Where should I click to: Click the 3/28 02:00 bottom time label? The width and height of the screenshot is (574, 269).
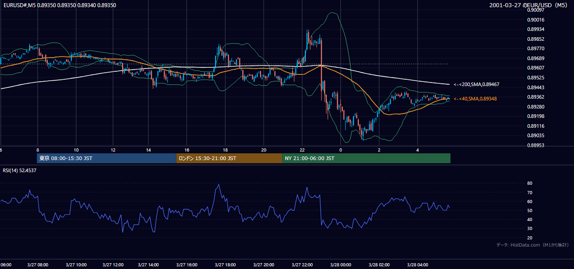point(379,265)
